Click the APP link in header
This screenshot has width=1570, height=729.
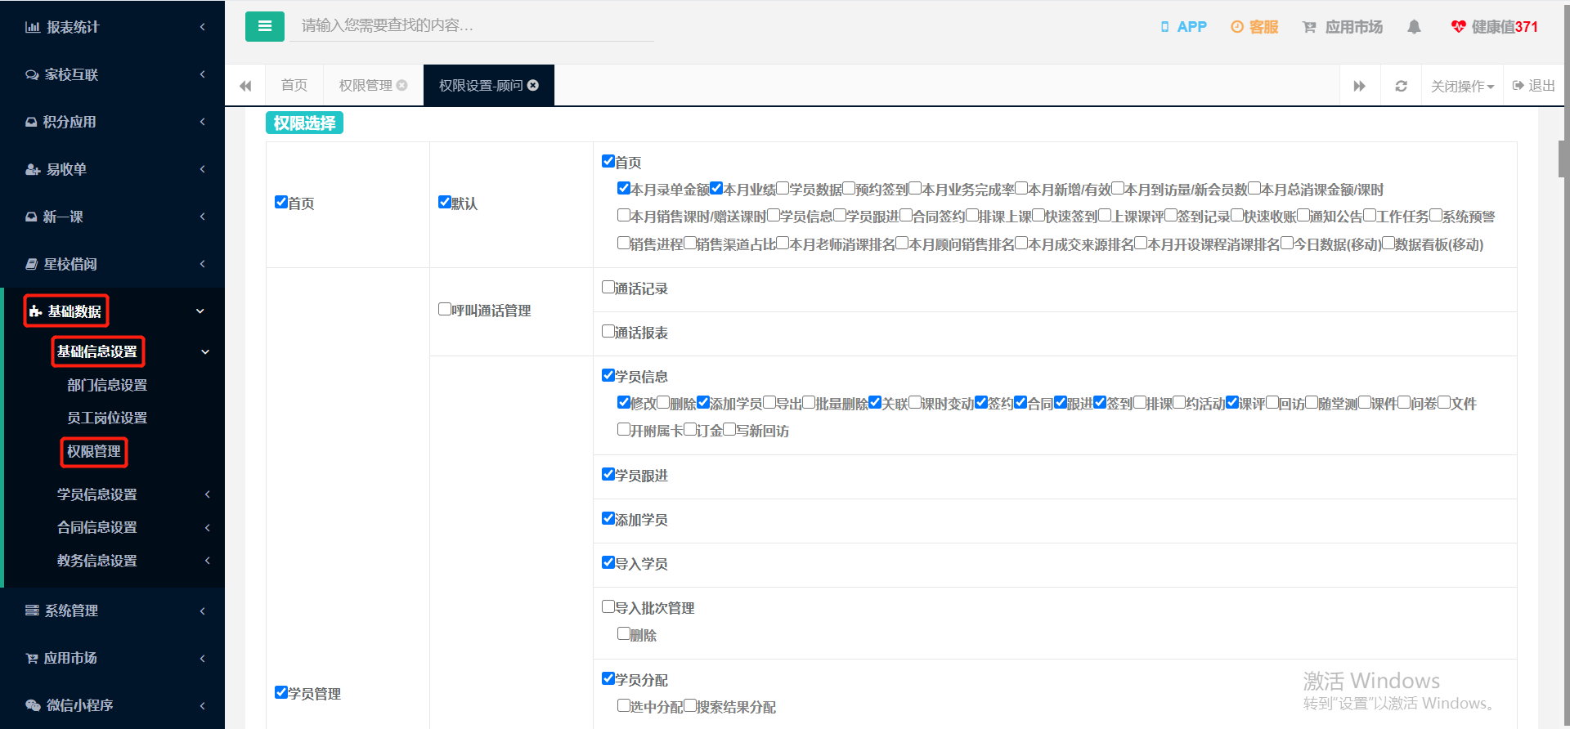[1183, 27]
